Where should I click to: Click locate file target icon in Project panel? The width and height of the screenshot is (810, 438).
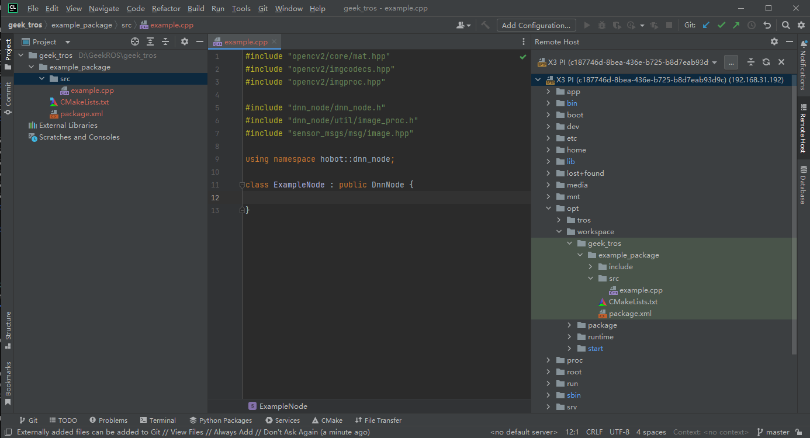point(135,41)
